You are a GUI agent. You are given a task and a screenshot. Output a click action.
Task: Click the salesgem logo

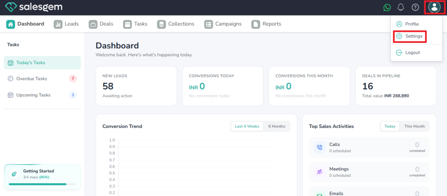[34, 7]
